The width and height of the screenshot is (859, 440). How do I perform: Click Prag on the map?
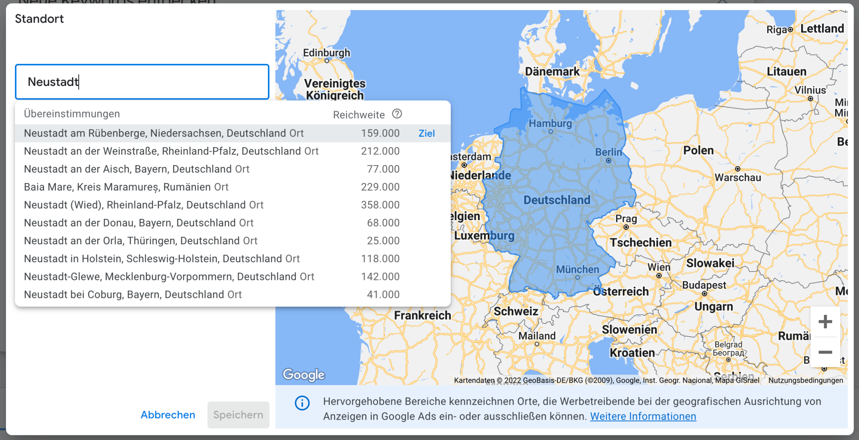[626, 219]
